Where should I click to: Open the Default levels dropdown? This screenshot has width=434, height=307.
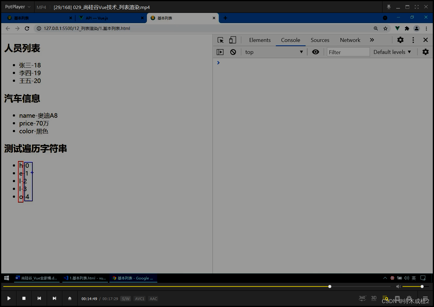(392, 52)
